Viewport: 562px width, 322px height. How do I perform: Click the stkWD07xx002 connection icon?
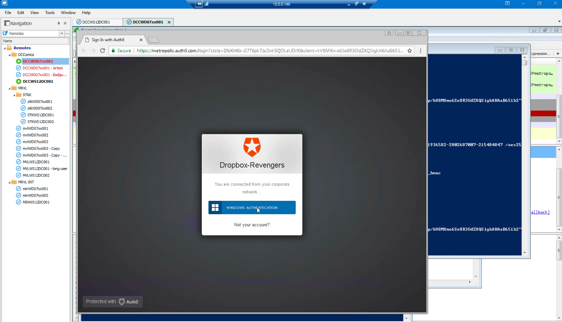point(23,108)
